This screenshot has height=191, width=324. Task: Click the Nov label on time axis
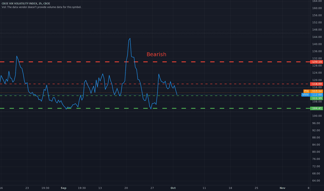(x=283, y=188)
